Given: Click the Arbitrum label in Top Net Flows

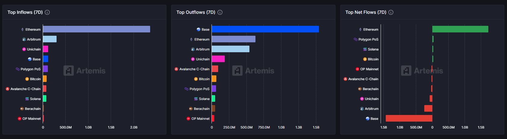Looking at the screenshot, I should click(x=372, y=109).
